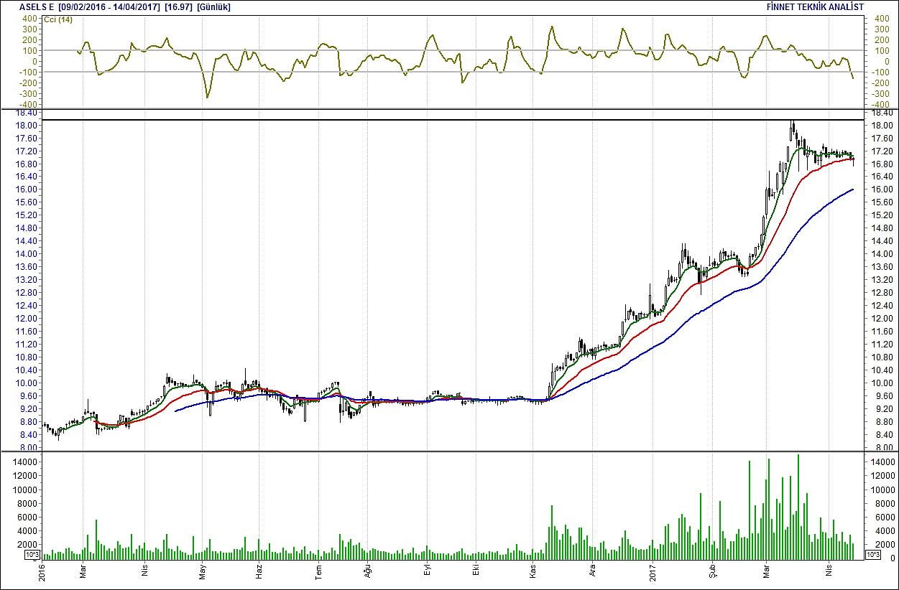Click the [Günlük] period label

214,7
